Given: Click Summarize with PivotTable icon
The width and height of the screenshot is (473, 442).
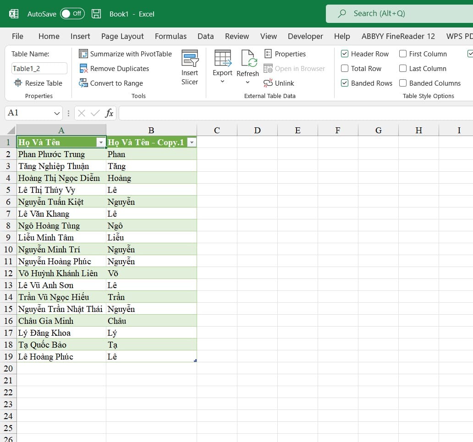Looking at the screenshot, I should click(x=83, y=54).
